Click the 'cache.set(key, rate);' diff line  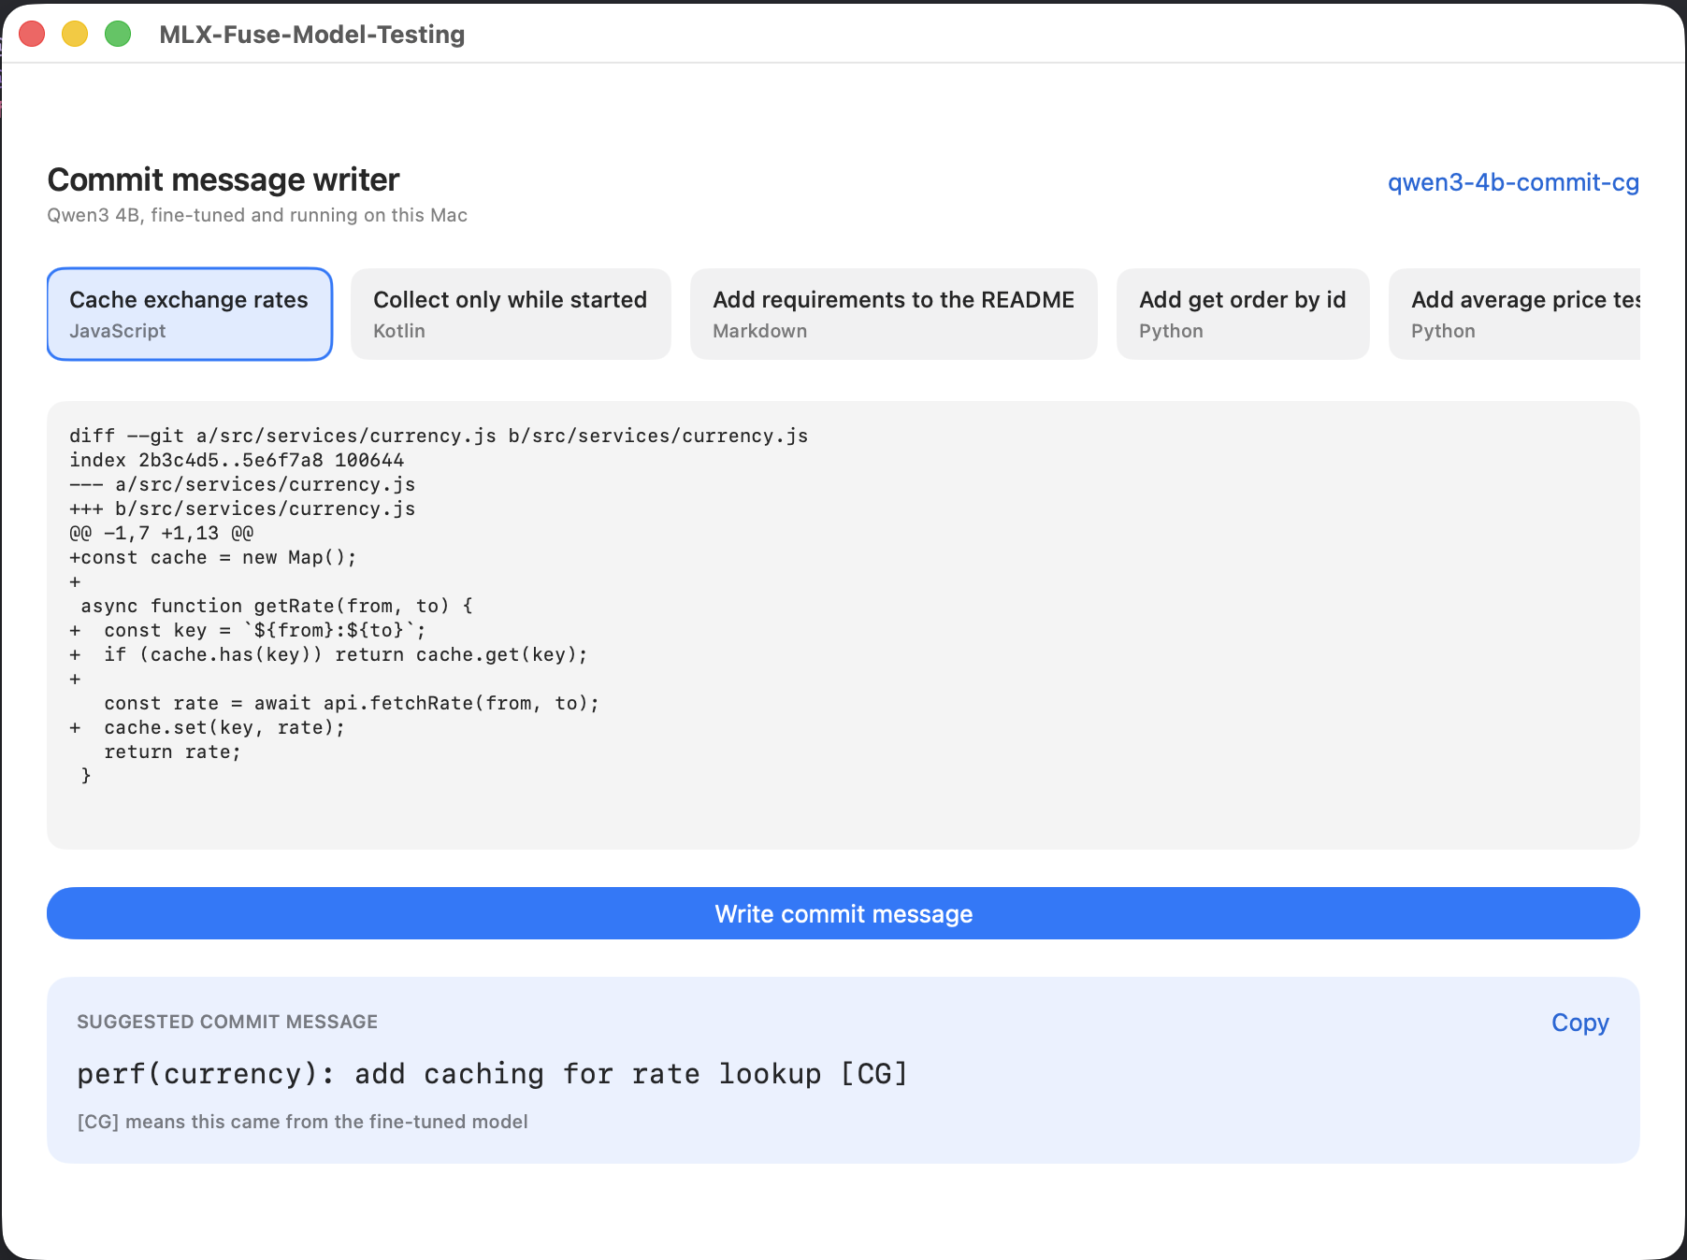click(208, 728)
